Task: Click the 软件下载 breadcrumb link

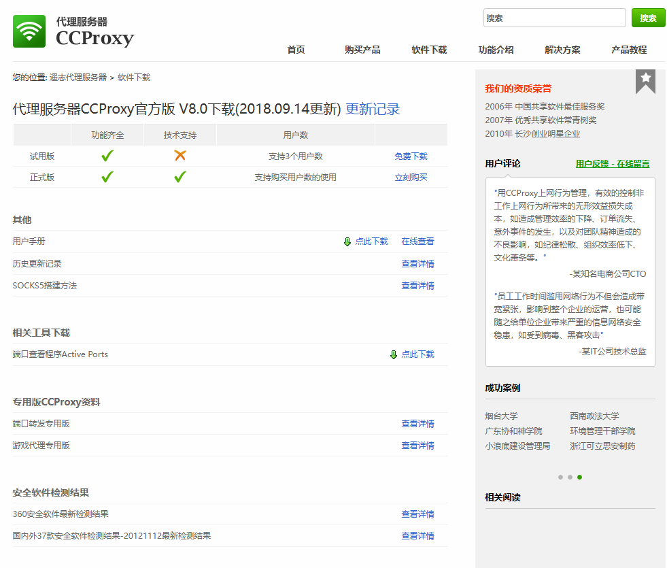Action: pyautogui.click(x=134, y=78)
